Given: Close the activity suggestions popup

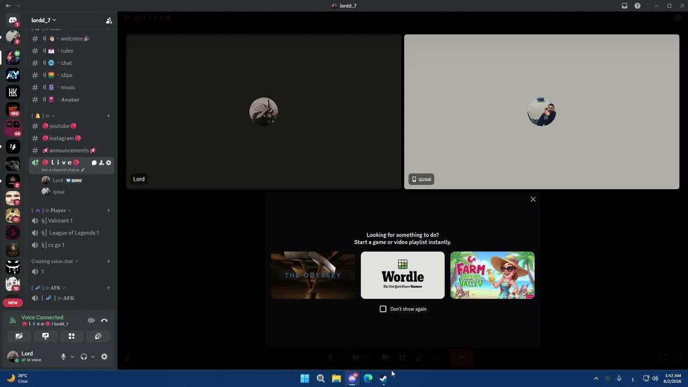Looking at the screenshot, I should coord(533,199).
